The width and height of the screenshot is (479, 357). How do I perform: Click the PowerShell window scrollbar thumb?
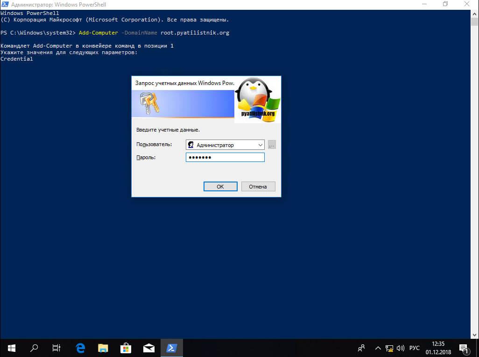(474, 22)
